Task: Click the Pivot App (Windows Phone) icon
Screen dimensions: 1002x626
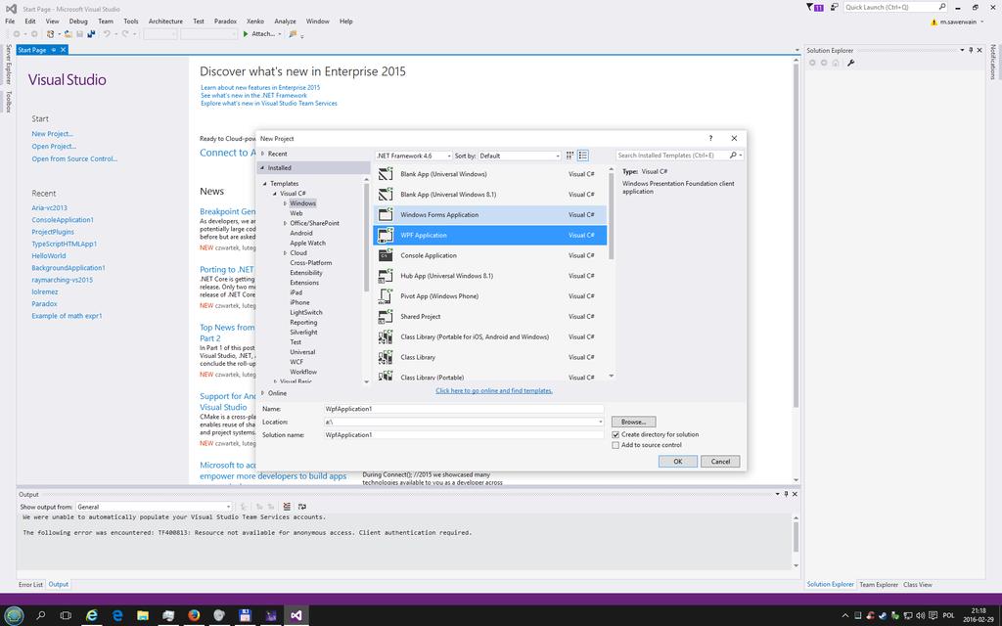Action: tap(386, 295)
